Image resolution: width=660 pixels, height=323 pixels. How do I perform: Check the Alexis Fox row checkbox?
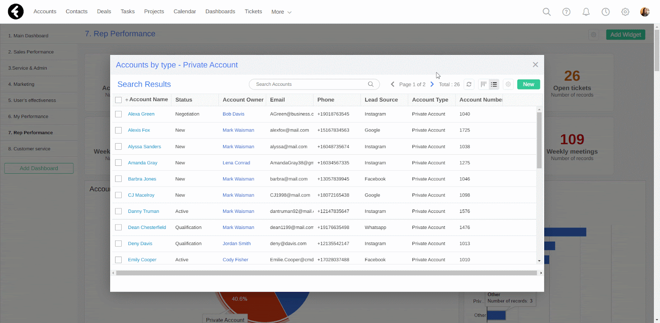point(118,130)
